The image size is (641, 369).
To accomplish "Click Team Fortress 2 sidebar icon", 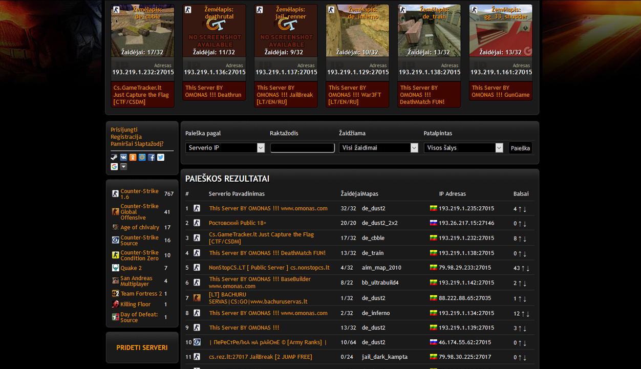I will coord(115,294).
